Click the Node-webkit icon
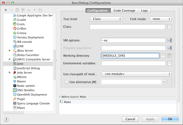Screen dimensions: 183x125 [15, 86]
